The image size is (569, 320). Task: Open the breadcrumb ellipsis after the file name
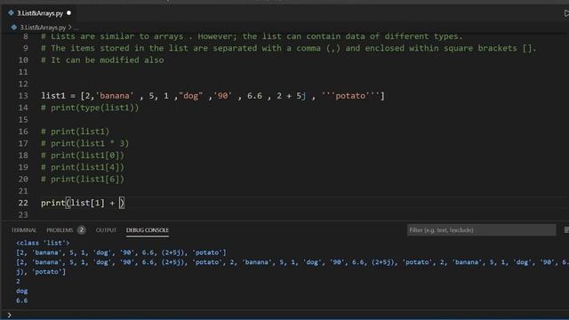(76, 28)
